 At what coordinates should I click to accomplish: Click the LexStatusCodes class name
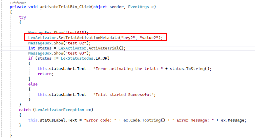point(77,58)
